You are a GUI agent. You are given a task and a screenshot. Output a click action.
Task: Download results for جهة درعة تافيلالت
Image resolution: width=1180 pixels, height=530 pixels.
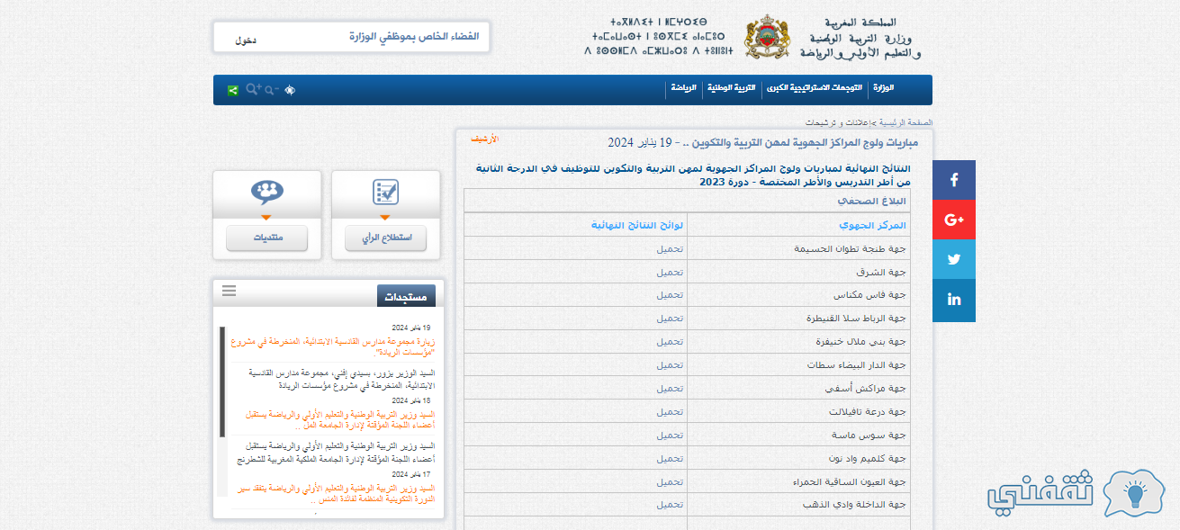point(669,412)
